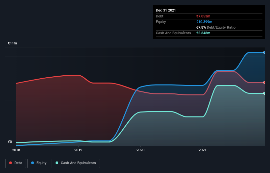This screenshot has width=270, height=173.
Task: Click the €5.848m cash value
Action: tap(203, 33)
